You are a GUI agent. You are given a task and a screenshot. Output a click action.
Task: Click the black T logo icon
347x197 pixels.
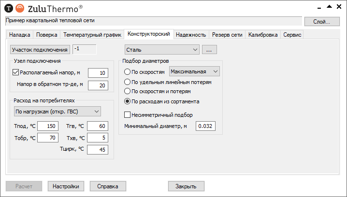(8, 8)
